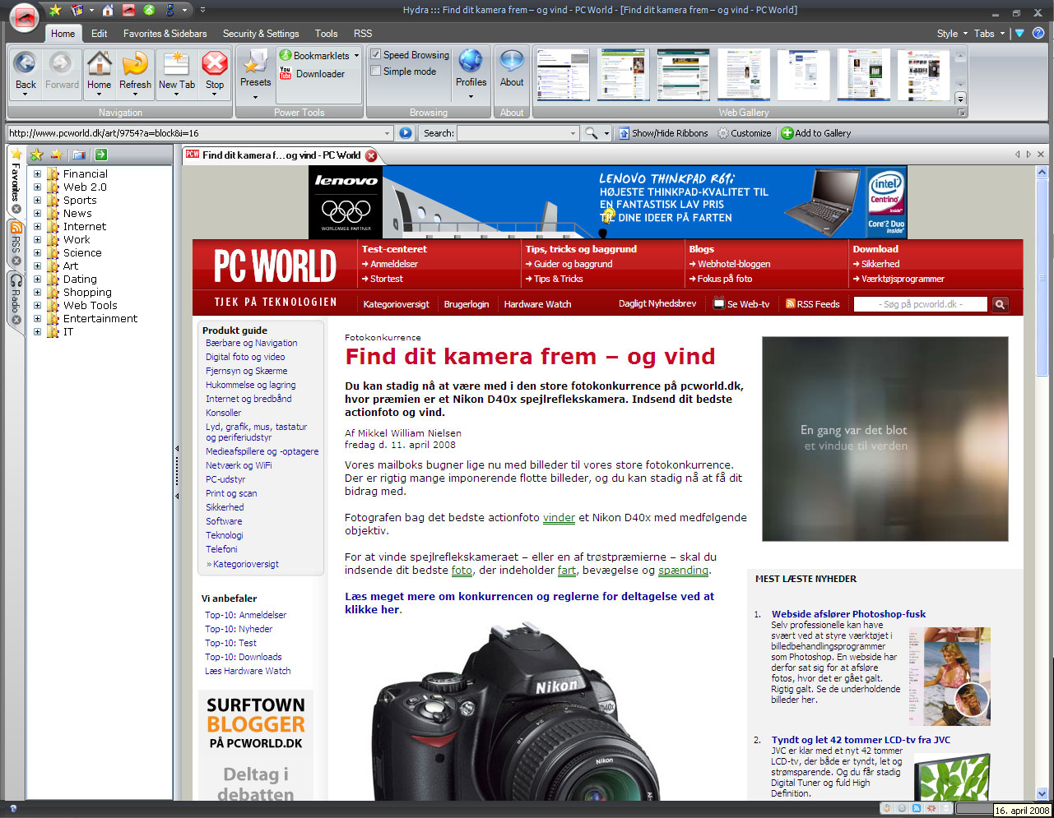Viewport: 1054px width, 818px height.
Task: Open the Sikkerhed link in Produkt guide
Action: coord(225,507)
